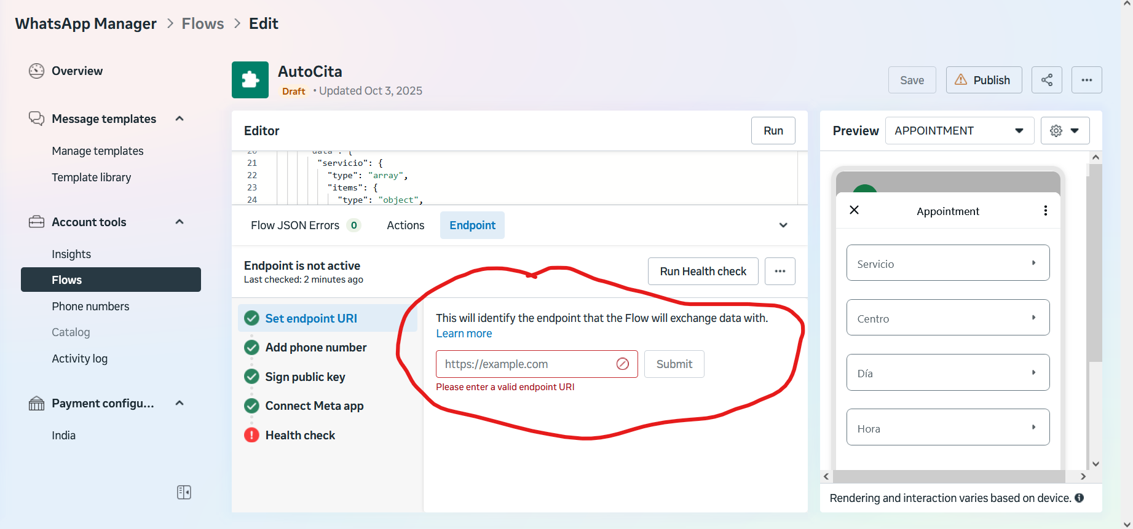The width and height of the screenshot is (1133, 529).
Task: Select the Health check step
Action: pyautogui.click(x=328, y=435)
